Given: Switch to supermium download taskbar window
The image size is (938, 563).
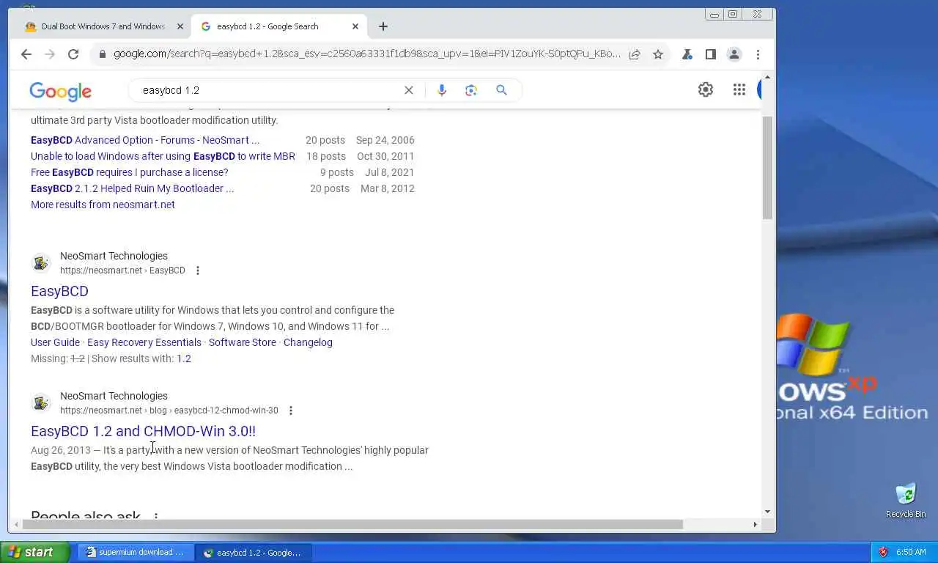Looking at the screenshot, I should (136, 552).
